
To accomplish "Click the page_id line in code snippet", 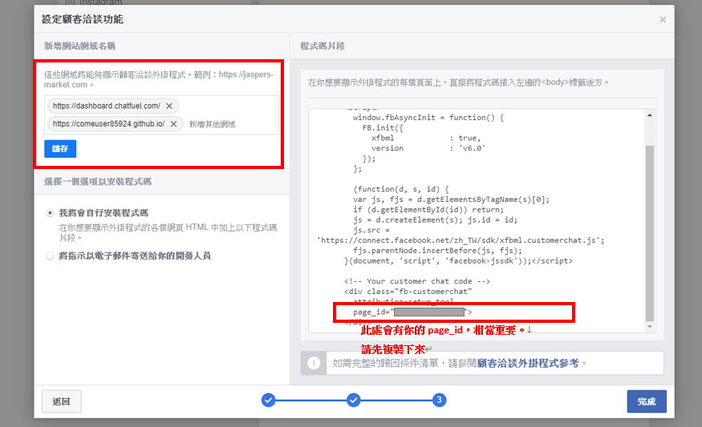I will coord(412,312).
